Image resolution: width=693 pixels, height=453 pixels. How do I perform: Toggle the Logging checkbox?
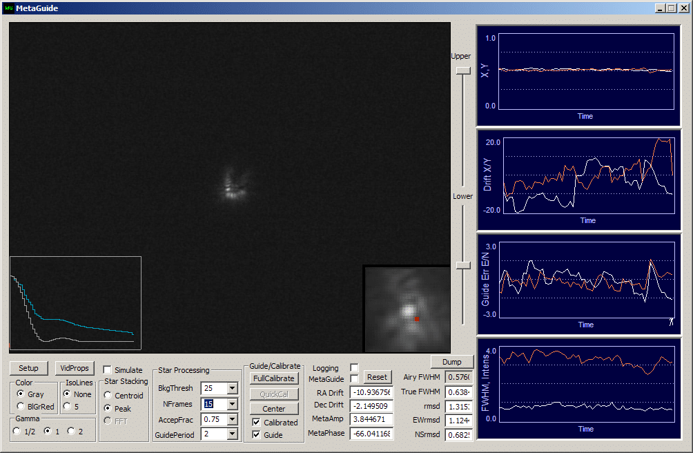[x=354, y=367]
